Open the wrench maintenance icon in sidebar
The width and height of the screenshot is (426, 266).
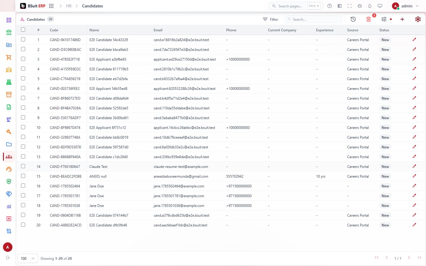pos(9,132)
